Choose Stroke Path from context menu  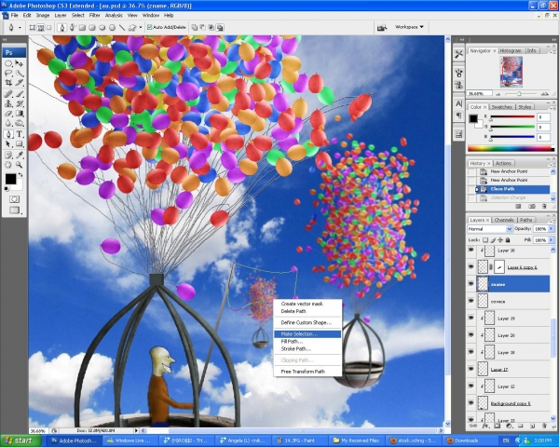pyautogui.click(x=307, y=349)
